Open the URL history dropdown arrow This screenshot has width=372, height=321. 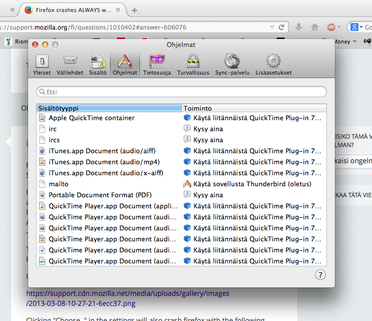[x=272, y=27]
